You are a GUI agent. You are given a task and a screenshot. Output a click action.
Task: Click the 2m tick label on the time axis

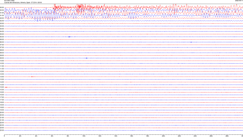20,136
